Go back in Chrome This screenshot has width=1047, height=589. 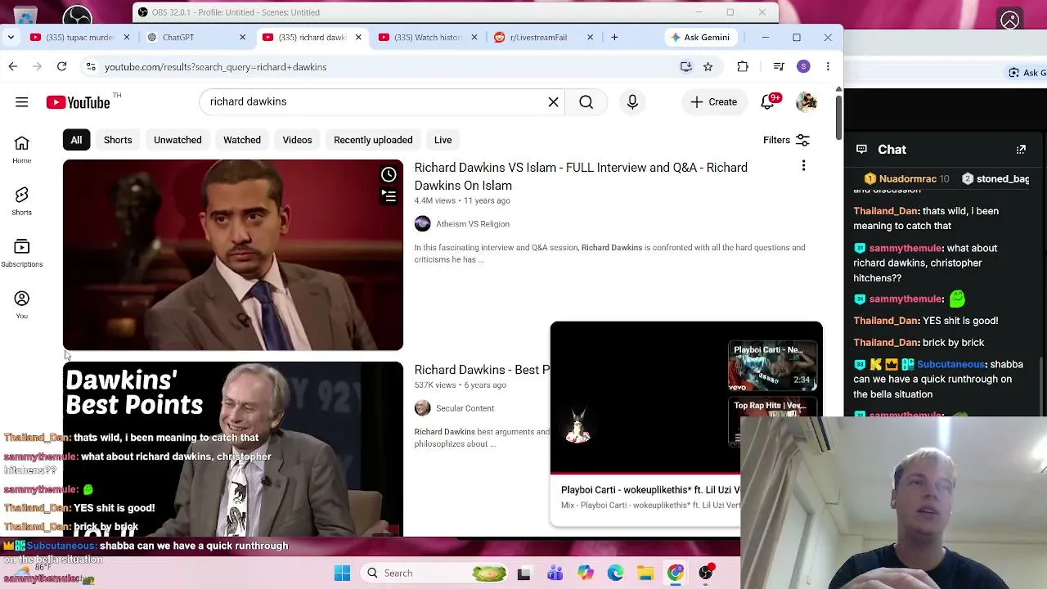coord(13,66)
